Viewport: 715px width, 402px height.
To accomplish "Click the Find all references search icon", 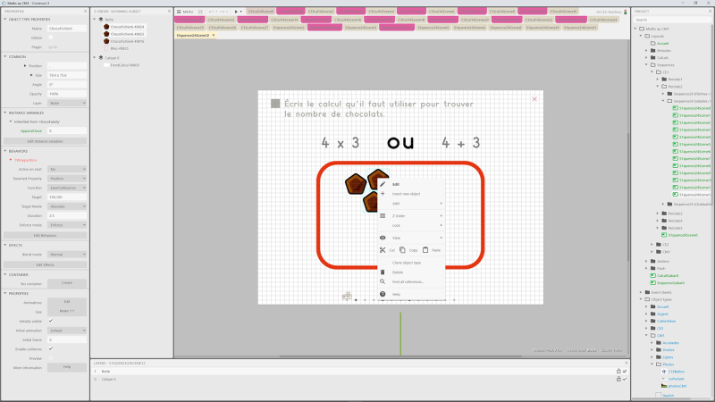I will click(x=383, y=281).
